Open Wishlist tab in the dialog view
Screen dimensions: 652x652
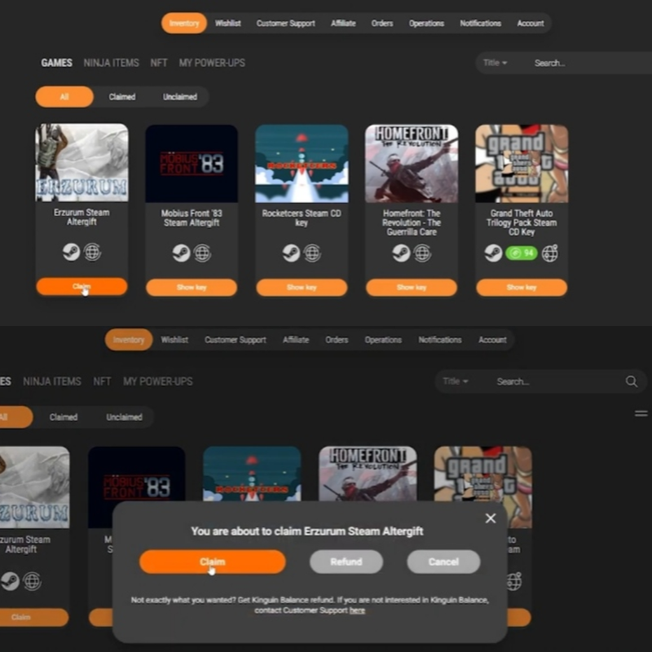coord(174,340)
